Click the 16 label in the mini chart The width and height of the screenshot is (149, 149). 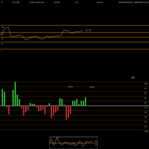point(96,145)
